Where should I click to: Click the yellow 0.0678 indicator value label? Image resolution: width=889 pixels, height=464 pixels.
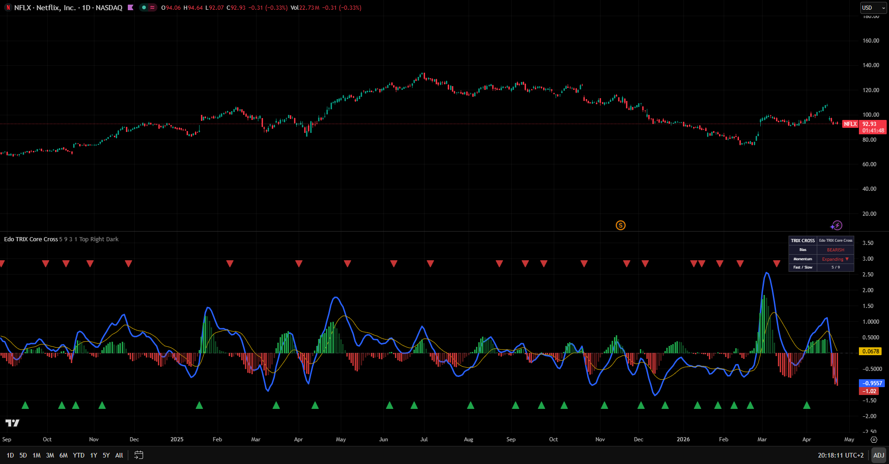(870, 351)
